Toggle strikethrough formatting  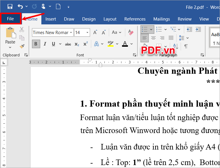click(68, 44)
